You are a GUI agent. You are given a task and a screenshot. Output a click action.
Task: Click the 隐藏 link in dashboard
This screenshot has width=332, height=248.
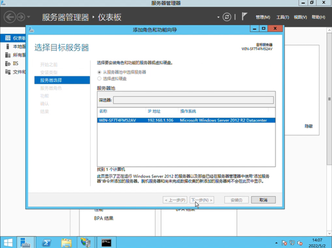pos(309,126)
